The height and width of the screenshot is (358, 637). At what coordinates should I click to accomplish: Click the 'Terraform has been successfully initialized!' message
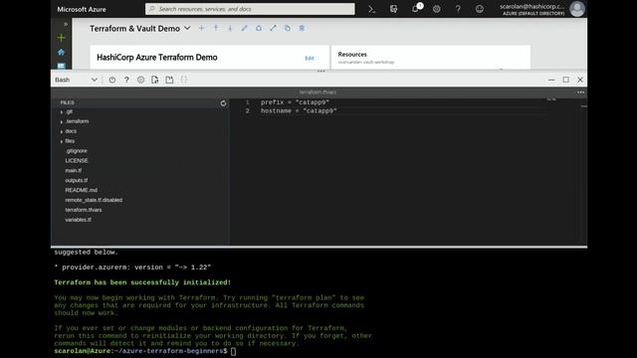(142, 282)
